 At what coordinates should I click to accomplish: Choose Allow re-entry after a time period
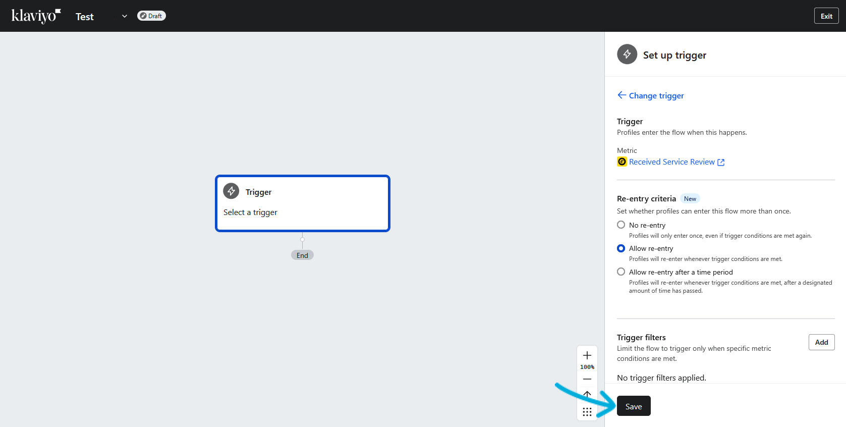621,272
